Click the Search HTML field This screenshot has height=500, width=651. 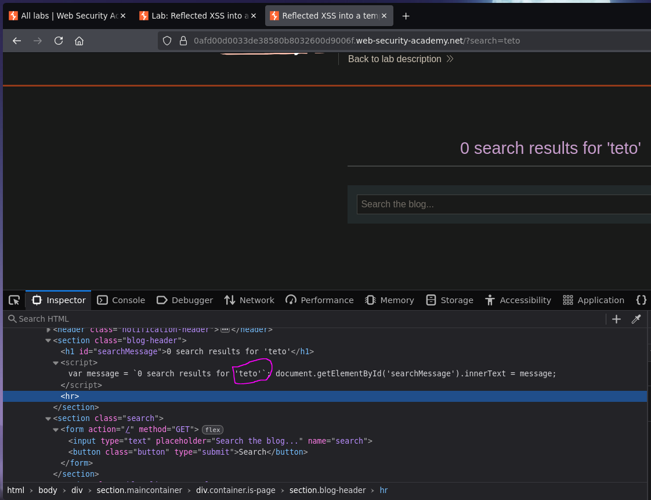click(305, 319)
